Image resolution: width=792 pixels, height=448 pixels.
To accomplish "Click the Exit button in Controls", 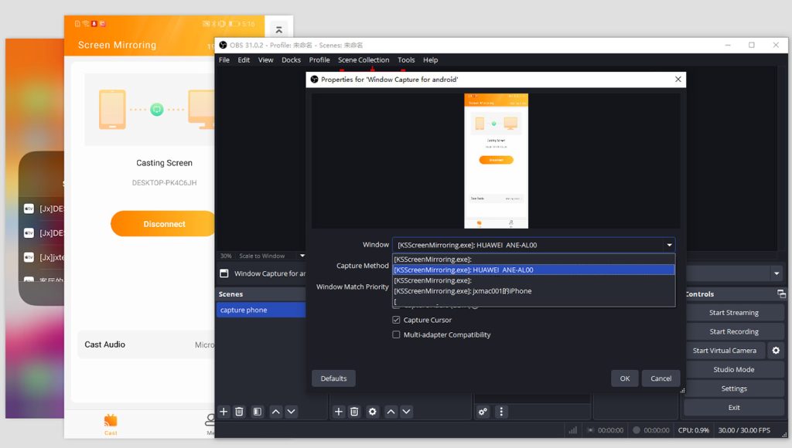I will click(734, 407).
